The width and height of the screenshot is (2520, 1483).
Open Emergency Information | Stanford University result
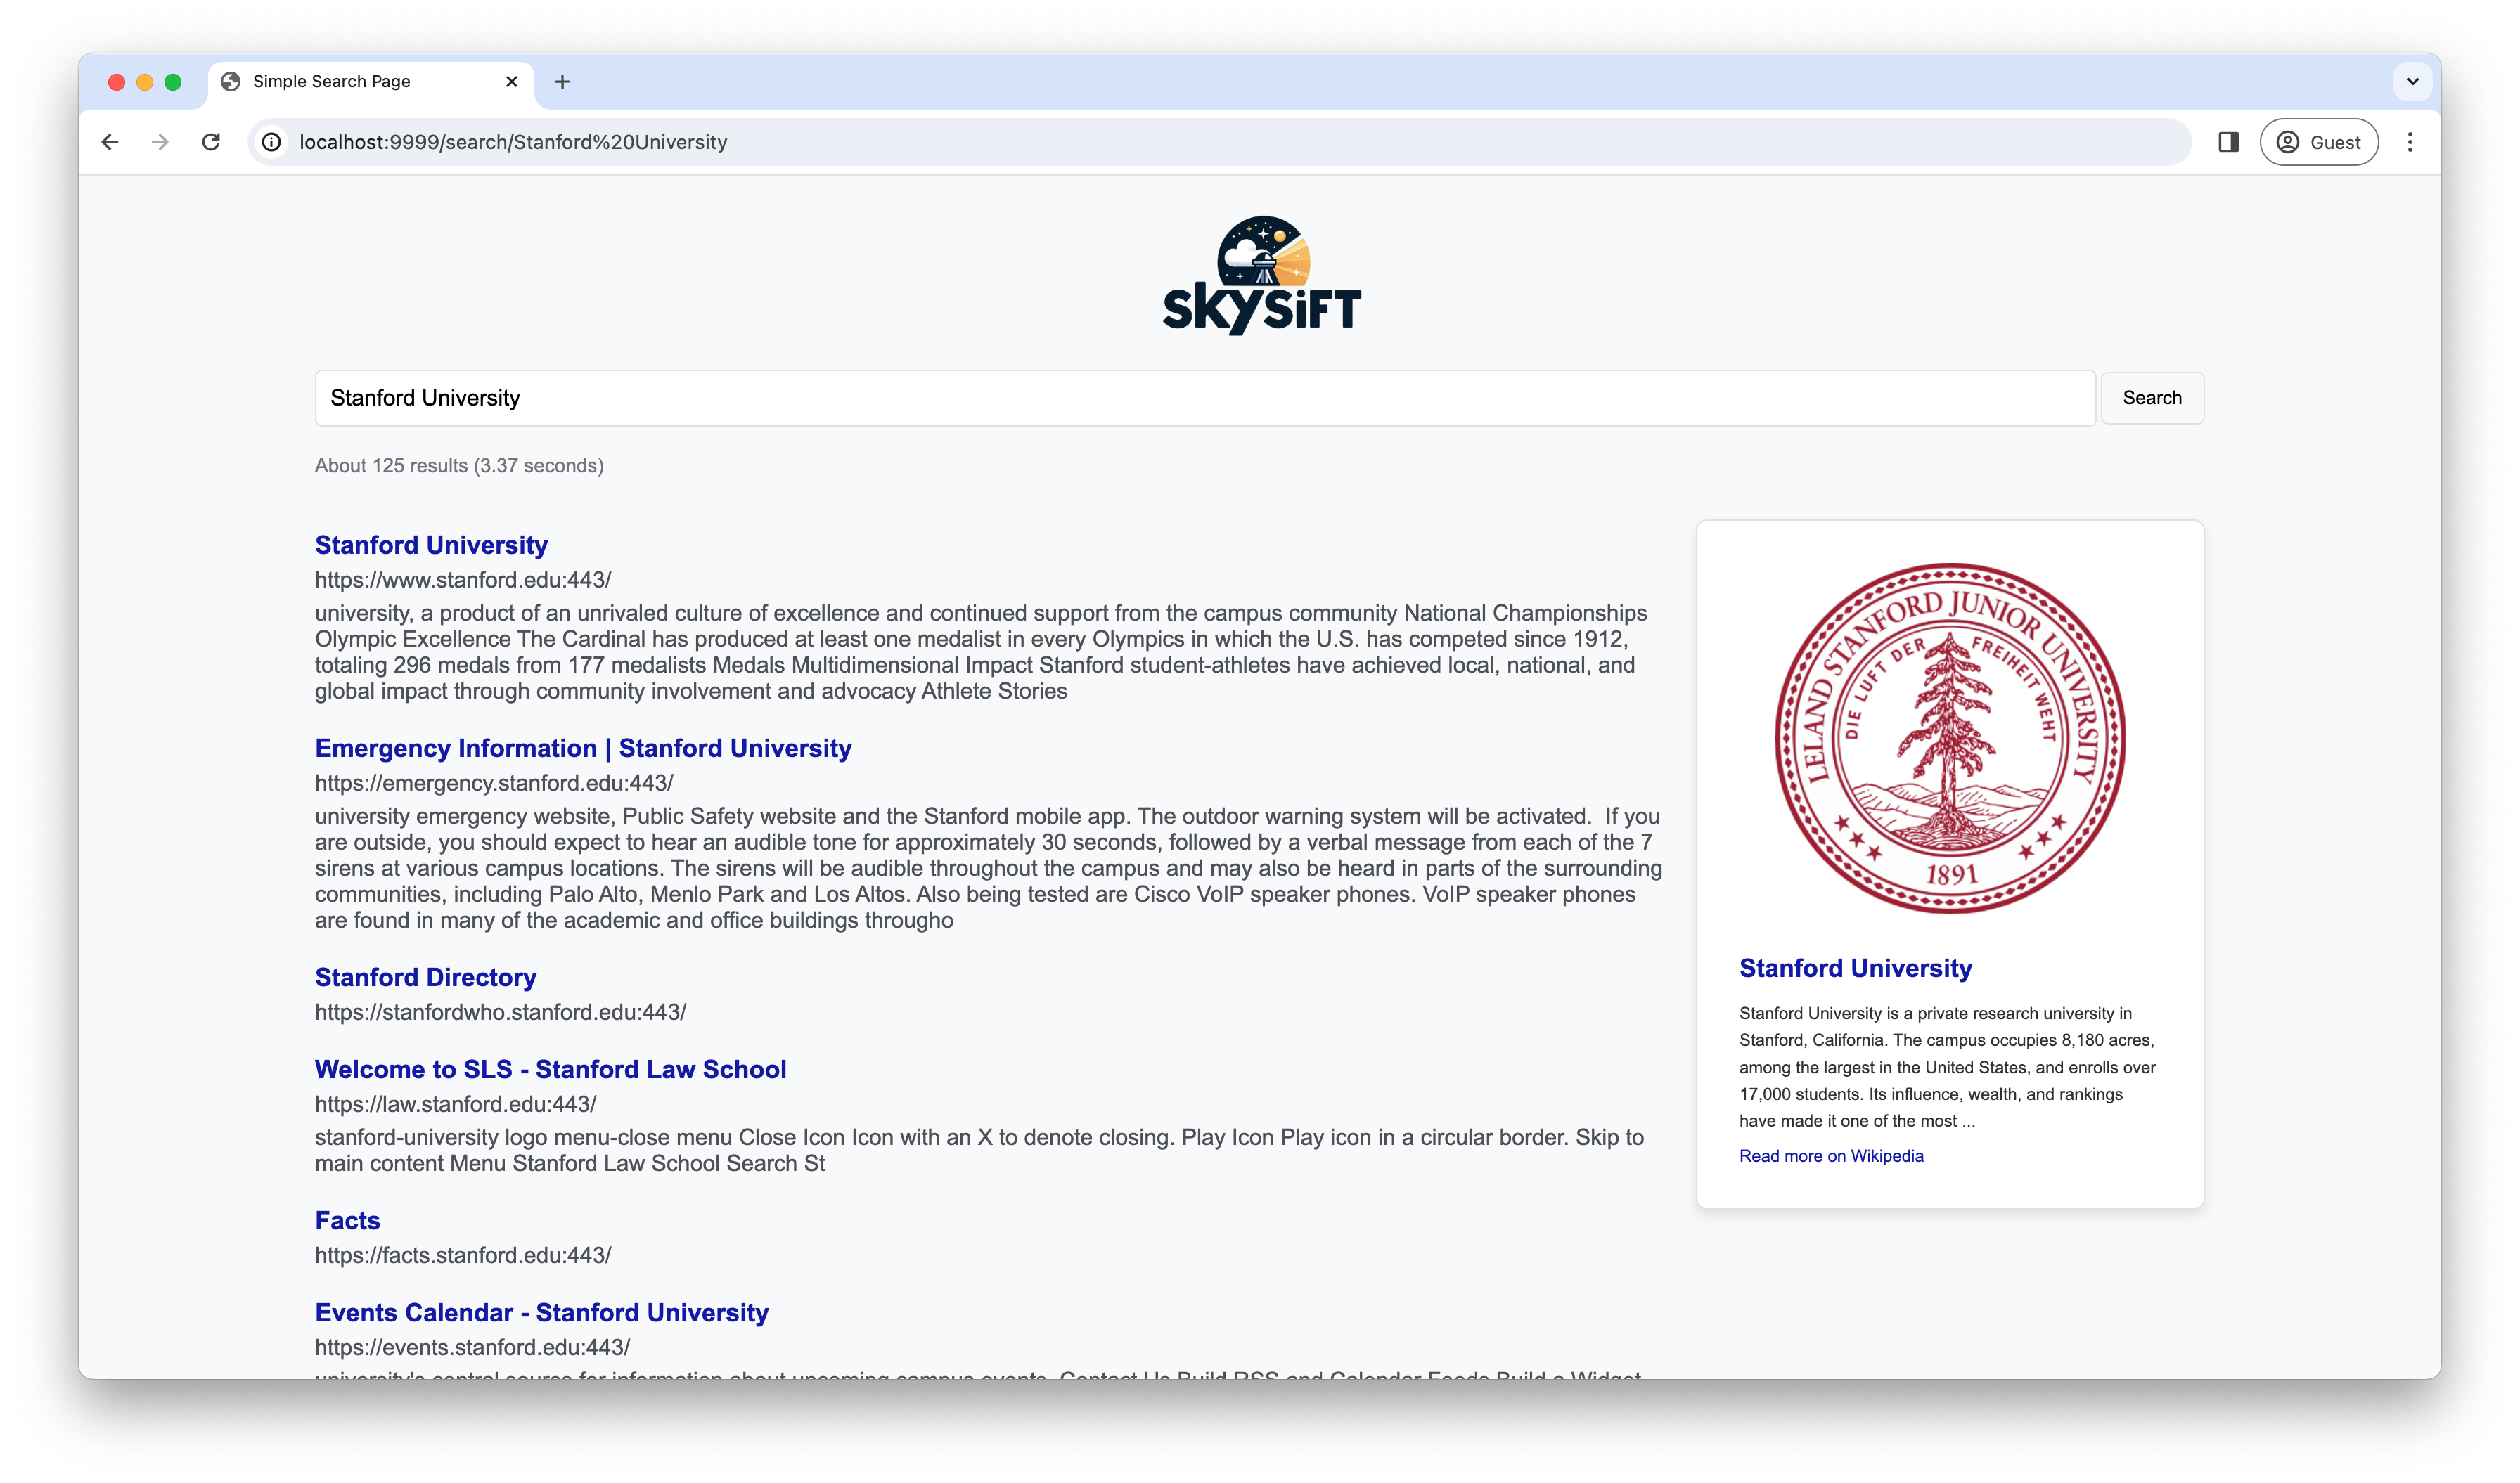[x=583, y=749]
